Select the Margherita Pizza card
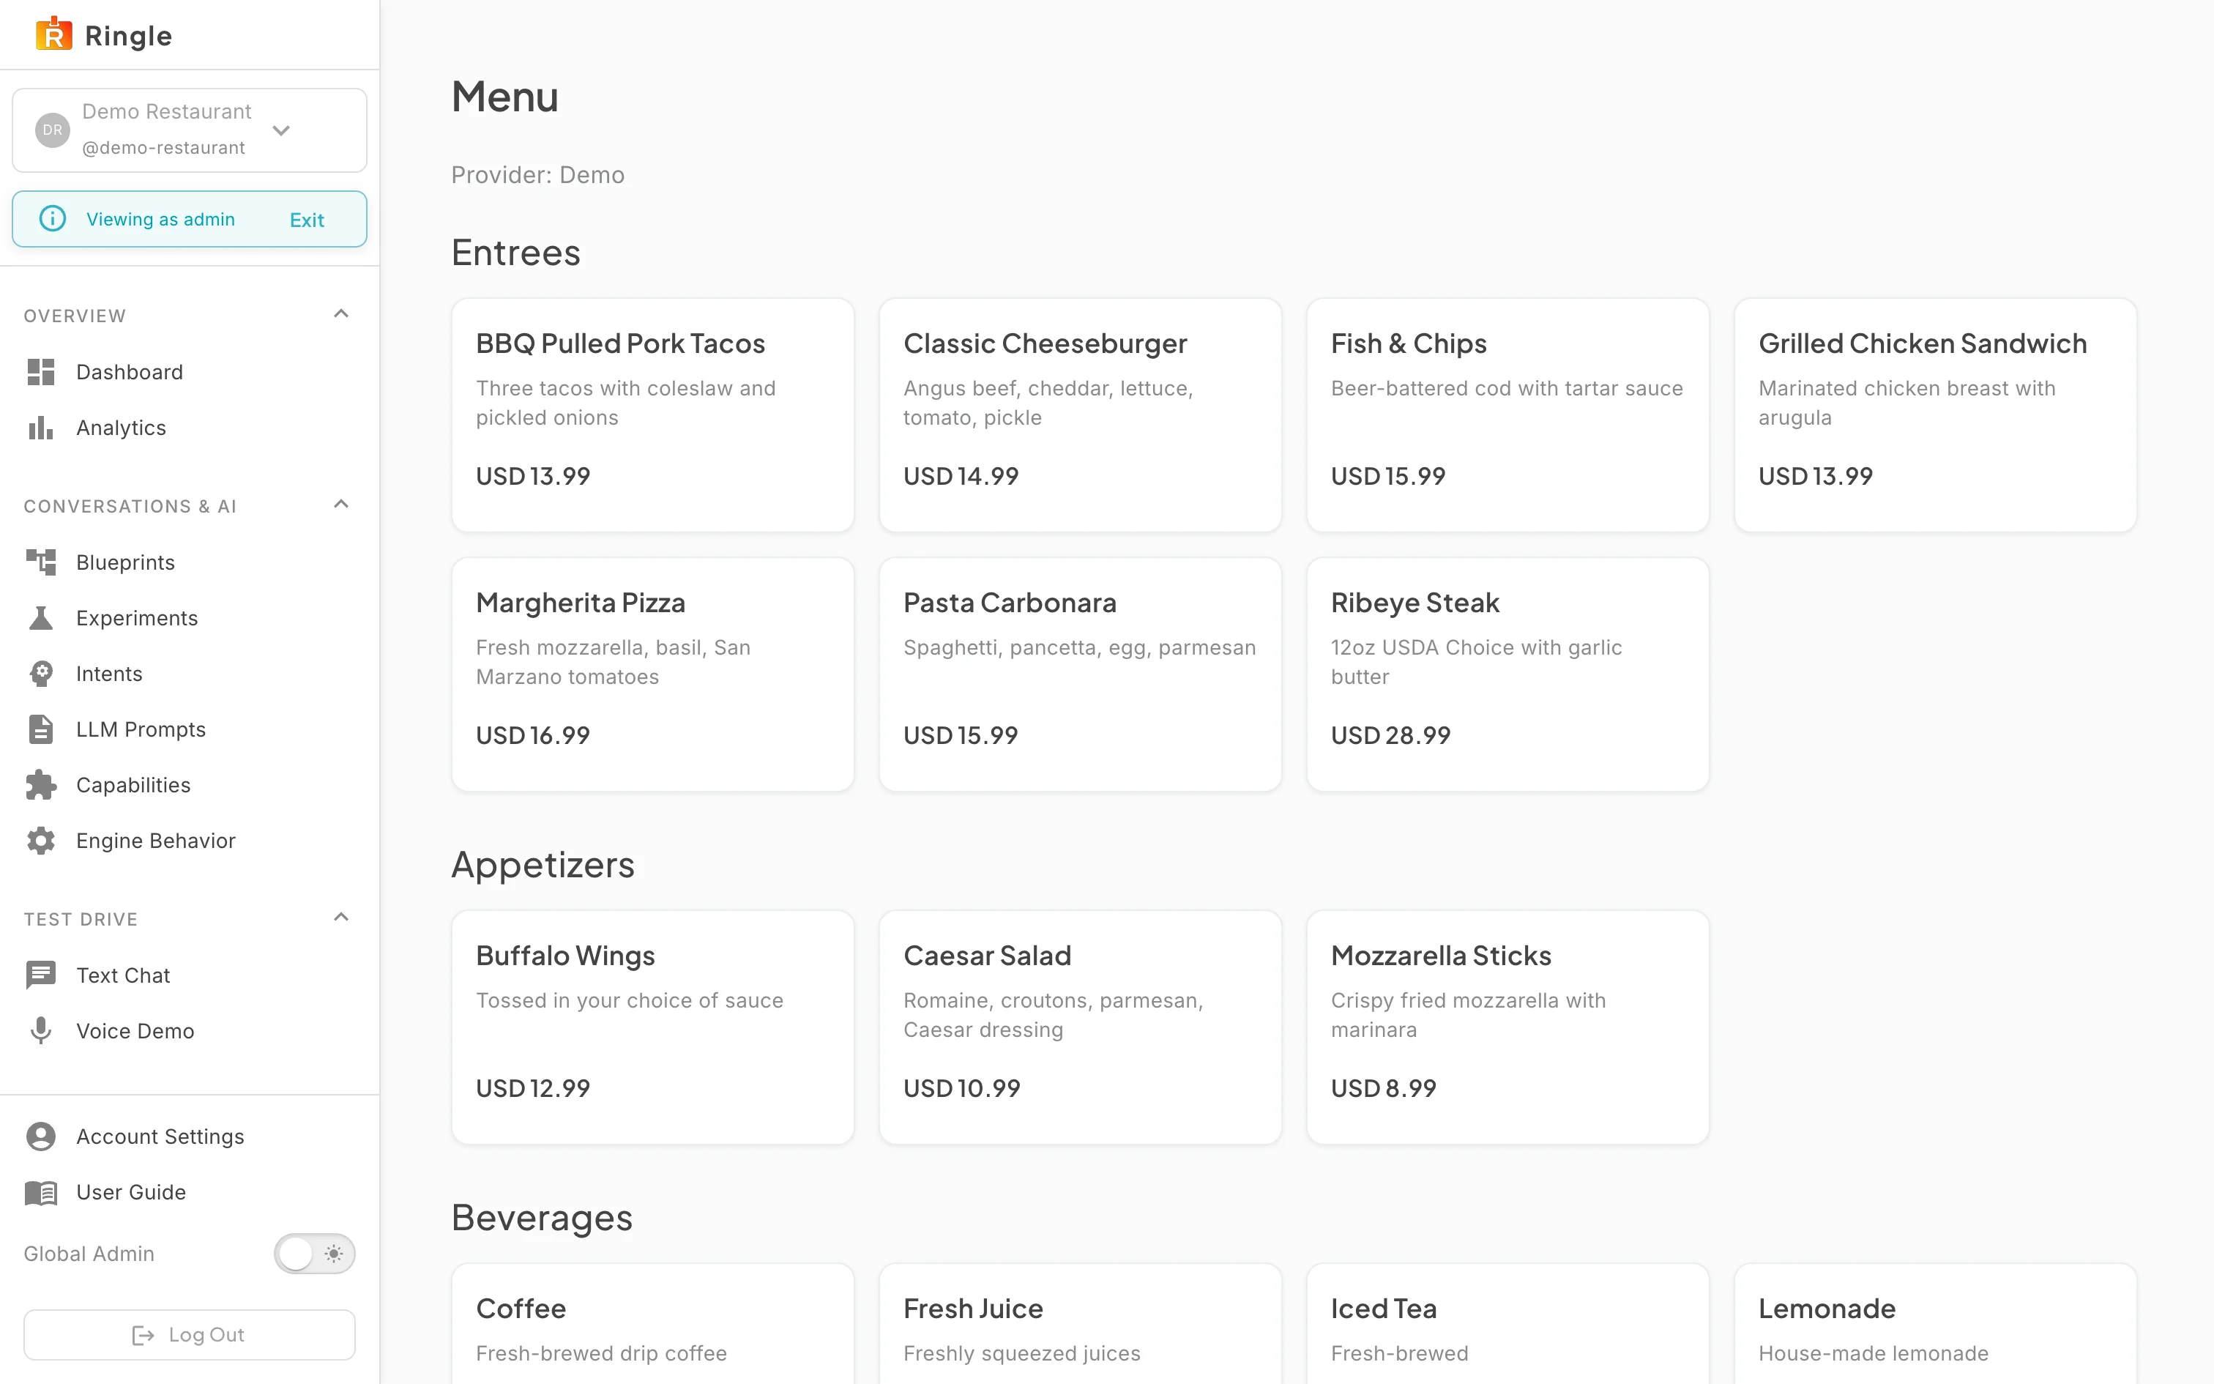Viewport: 2214px width, 1384px height. (x=652, y=674)
